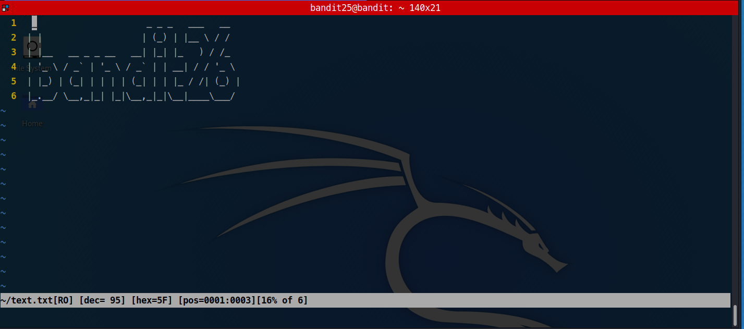Click line number 2 in the gutter
The height and width of the screenshot is (329, 744).
[14, 38]
